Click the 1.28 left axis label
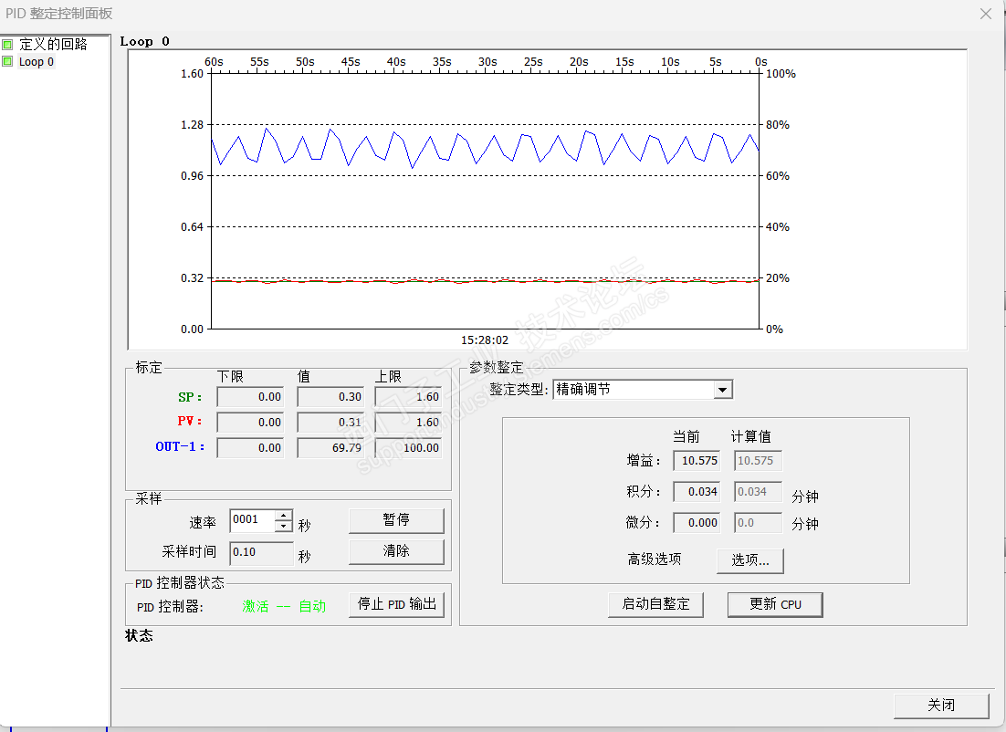The height and width of the screenshot is (732, 1006). tap(192, 124)
